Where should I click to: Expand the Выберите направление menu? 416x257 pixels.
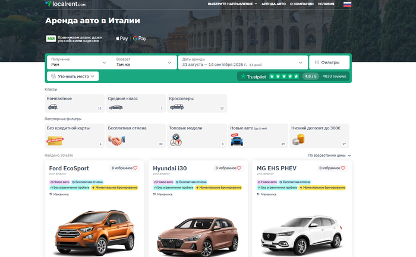pyautogui.click(x=232, y=4)
